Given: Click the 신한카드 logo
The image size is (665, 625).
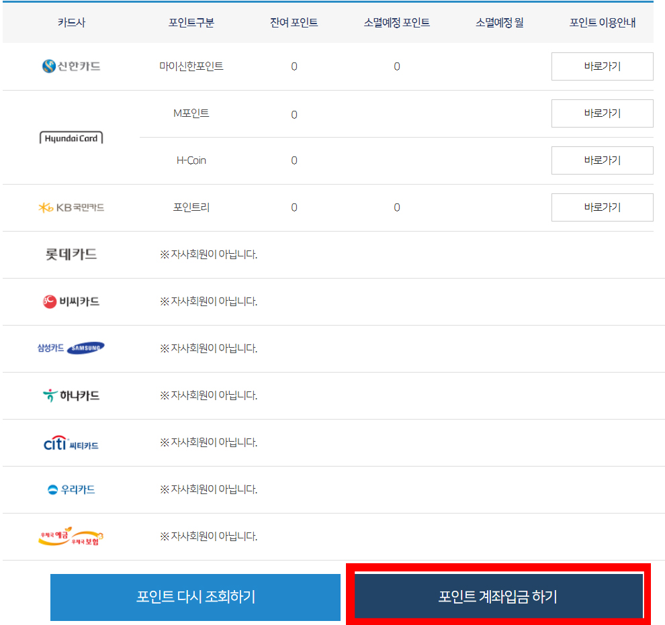Looking at the screenshot, I should coord(71,66).
